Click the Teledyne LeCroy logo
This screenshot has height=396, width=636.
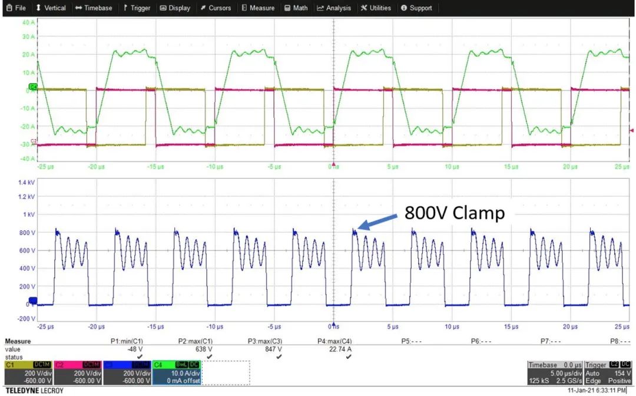tap(35, 391)
